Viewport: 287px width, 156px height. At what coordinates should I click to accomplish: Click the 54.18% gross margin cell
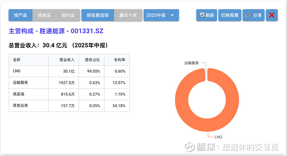coord(117,106)
